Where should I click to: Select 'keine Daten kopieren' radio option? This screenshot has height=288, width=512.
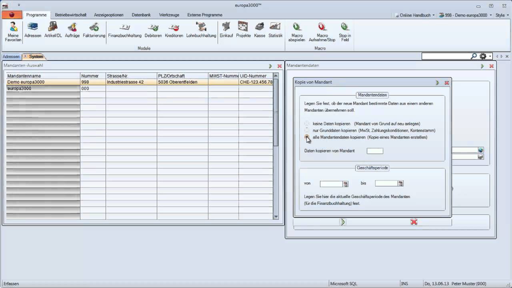[307, 124]
